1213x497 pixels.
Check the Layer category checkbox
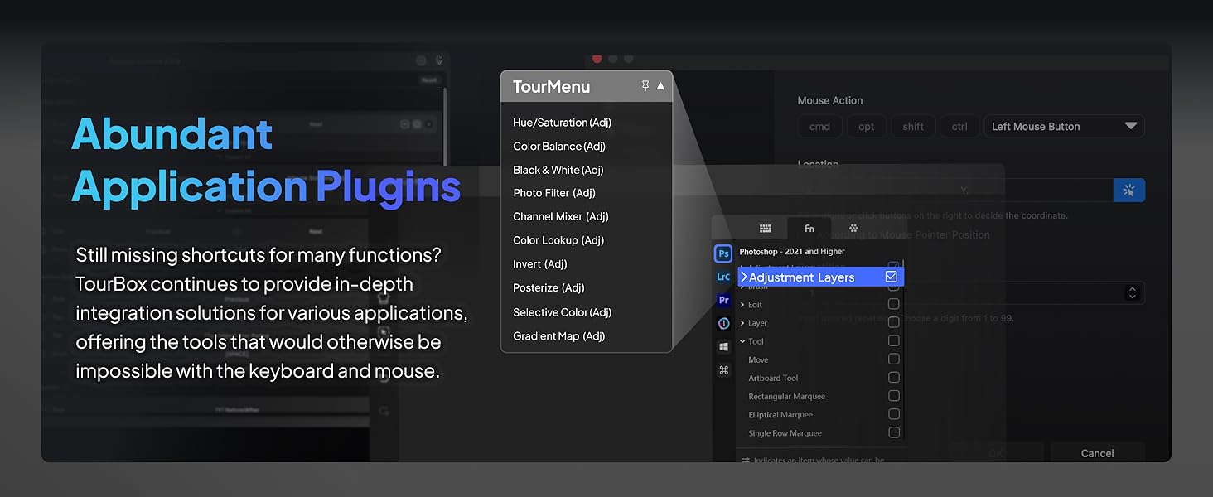(893, 322)
